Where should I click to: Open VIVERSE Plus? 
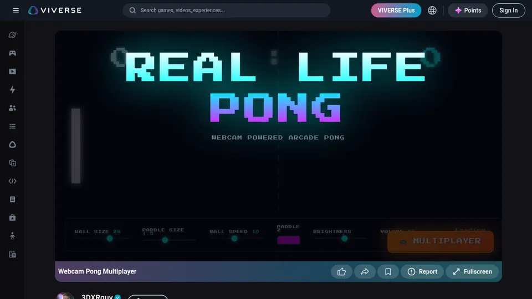click(396, 10)
